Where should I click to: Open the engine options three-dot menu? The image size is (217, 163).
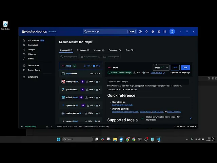[52, 127]
